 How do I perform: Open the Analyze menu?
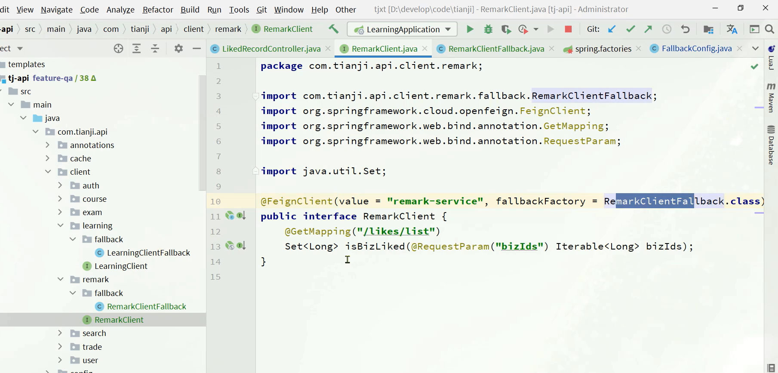(x=120, y=9)
